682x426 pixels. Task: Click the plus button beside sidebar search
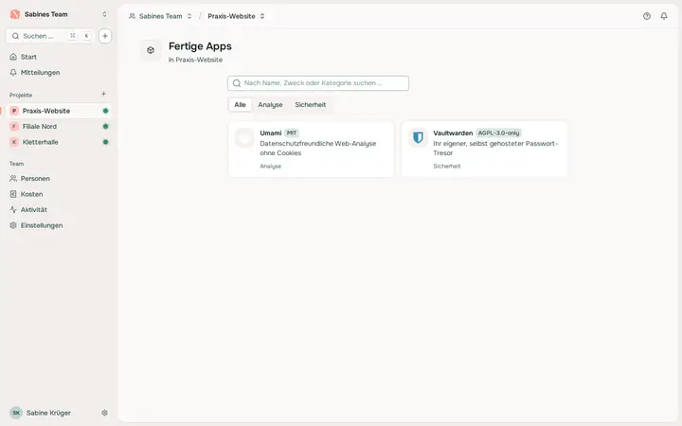pos(105,36)
